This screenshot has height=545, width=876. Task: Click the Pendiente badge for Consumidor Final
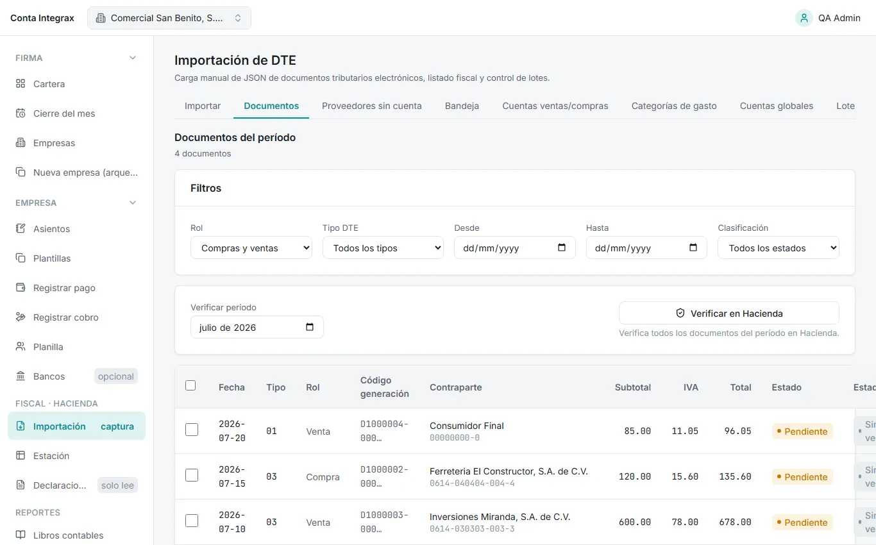(x=802, y=432)
